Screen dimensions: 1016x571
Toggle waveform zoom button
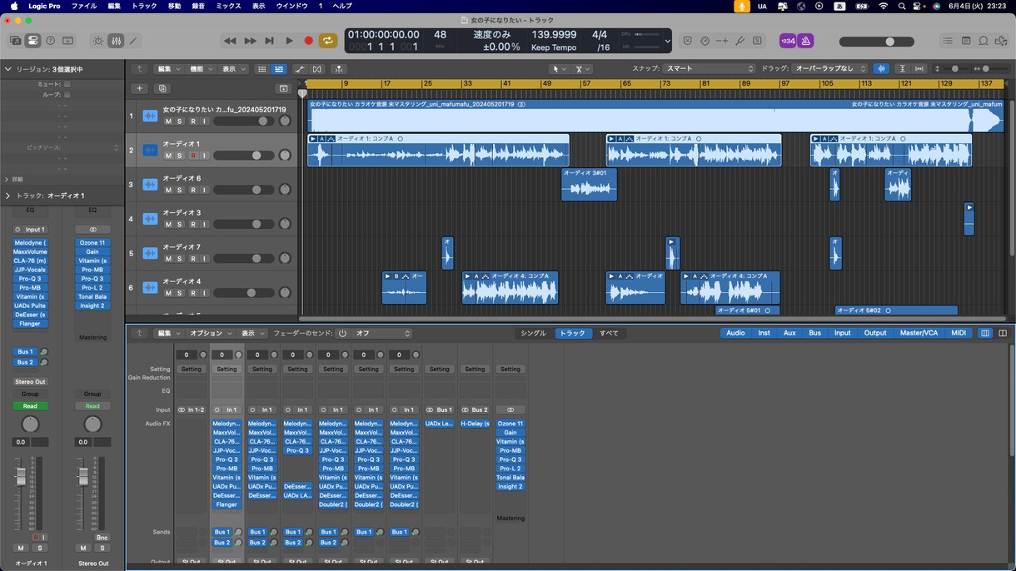click(x=881, y=69)
